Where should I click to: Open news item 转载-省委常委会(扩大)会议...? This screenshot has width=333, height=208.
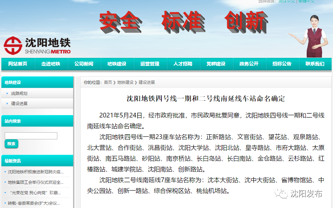click(34, 203)
